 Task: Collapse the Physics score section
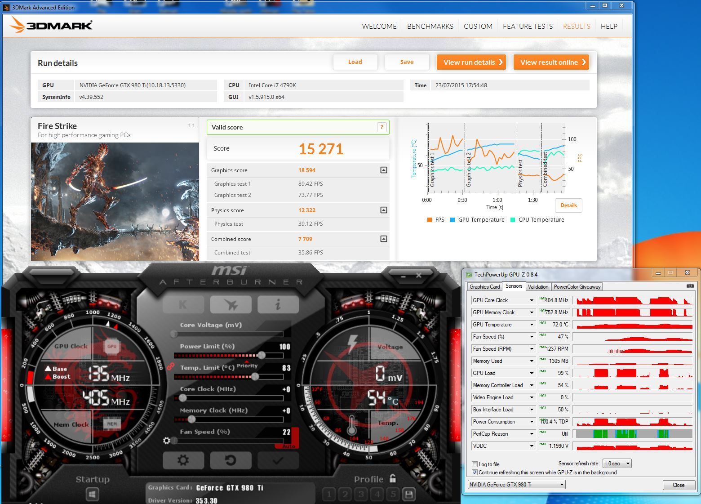click(383, 210)
